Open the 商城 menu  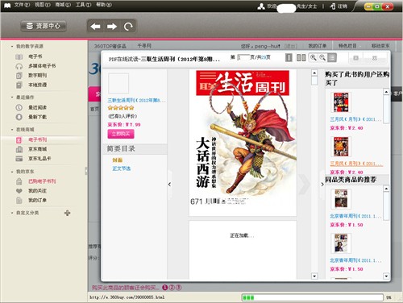63,5
